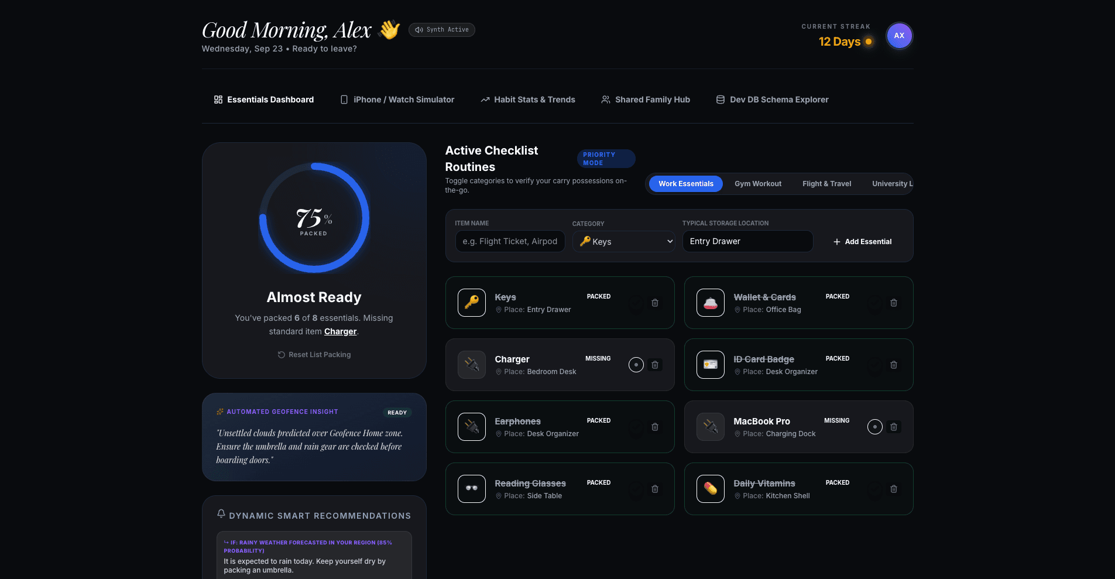Viewport: 1115px width, 579px height.
Task: Click the 12 Days streak indicator
Action: 845,42
